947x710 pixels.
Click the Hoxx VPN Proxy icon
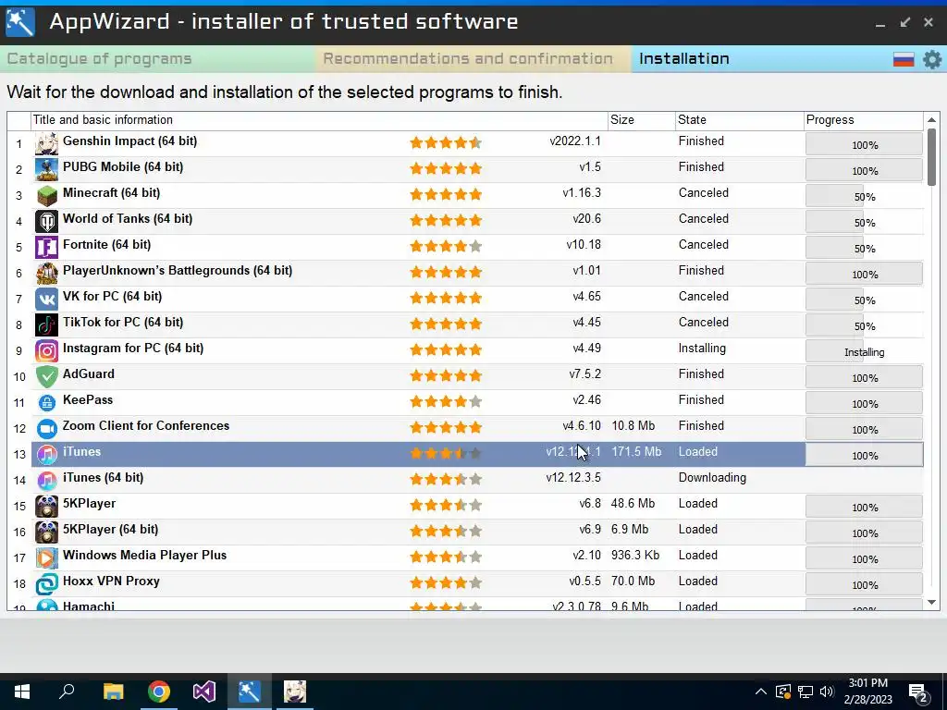click(x=46, y=584)
